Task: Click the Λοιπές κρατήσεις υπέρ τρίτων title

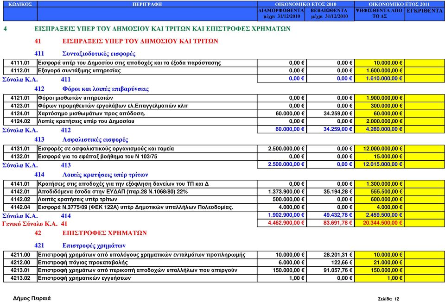Action: pyautogui.click(x=105, y=175)
